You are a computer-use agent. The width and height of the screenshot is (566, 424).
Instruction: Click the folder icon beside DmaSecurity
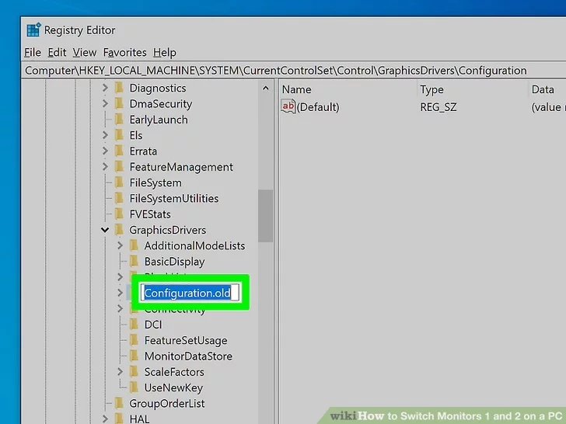click(x=119, y=104)
